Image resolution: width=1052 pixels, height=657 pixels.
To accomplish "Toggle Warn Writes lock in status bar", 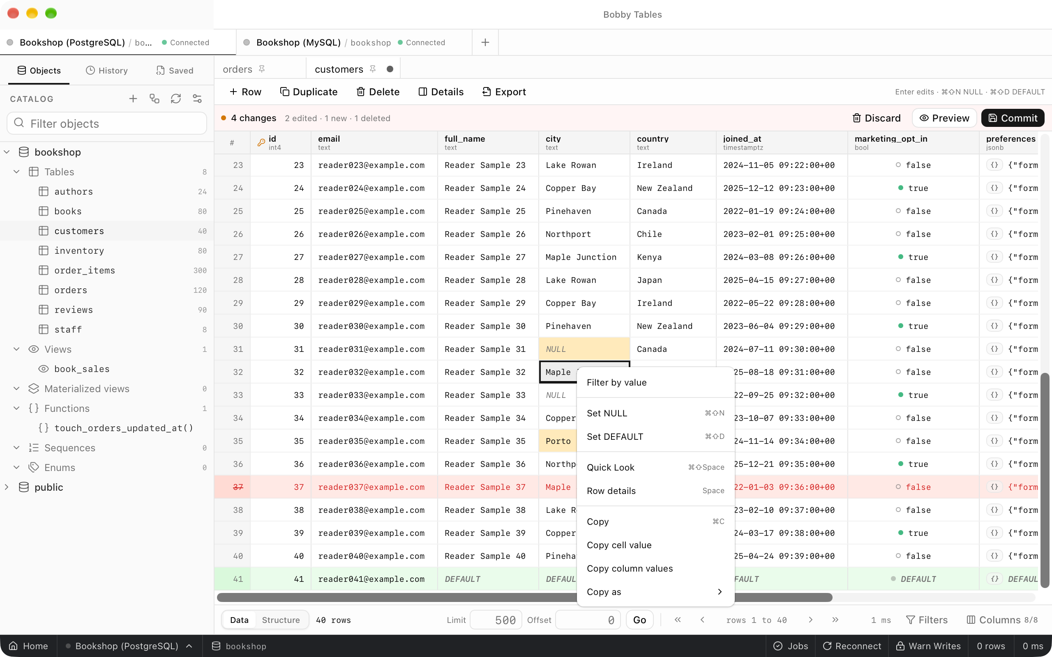I will tap(929, 646).
